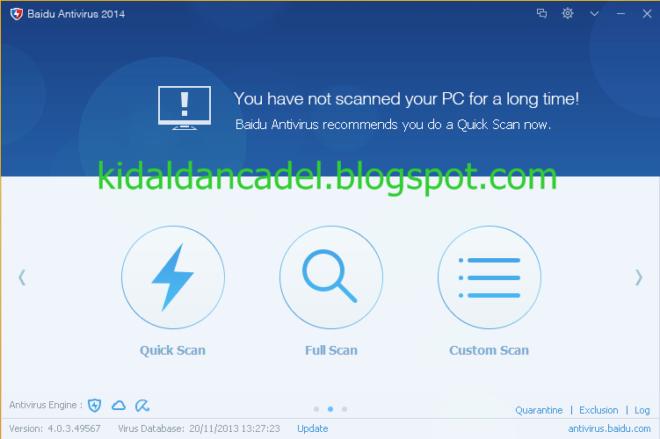Click virus database date 20/11/2013 13:27:23
Screen dimensions: 660x439
235,428
